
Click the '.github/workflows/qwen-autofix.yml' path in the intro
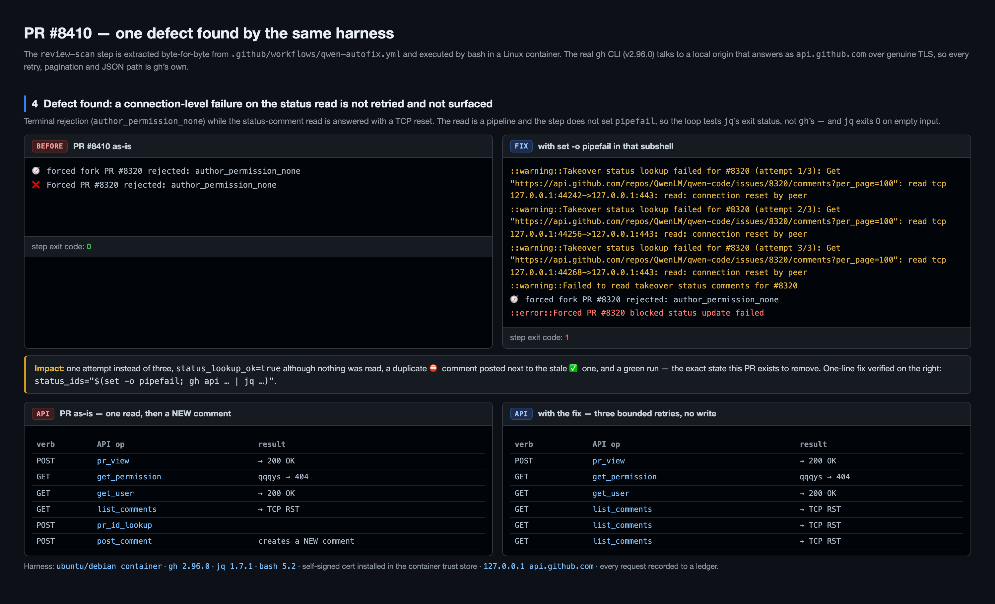tap(316, 54)
